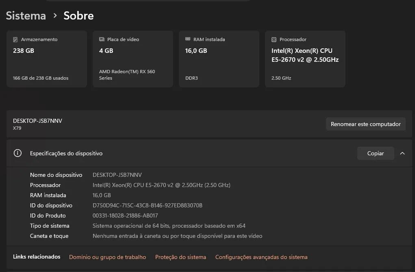Click the RAM instalada memory icon
415x272 pixels.
point(188,39)
